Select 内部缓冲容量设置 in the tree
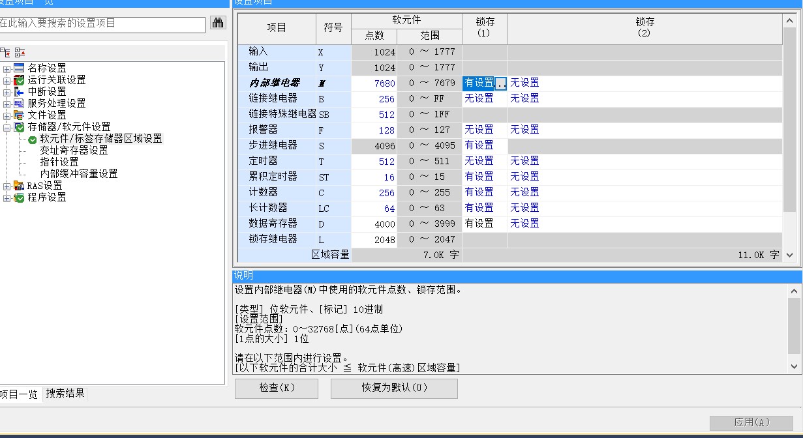This screenshot has width=803, height=438. click(x=78, y=174)
